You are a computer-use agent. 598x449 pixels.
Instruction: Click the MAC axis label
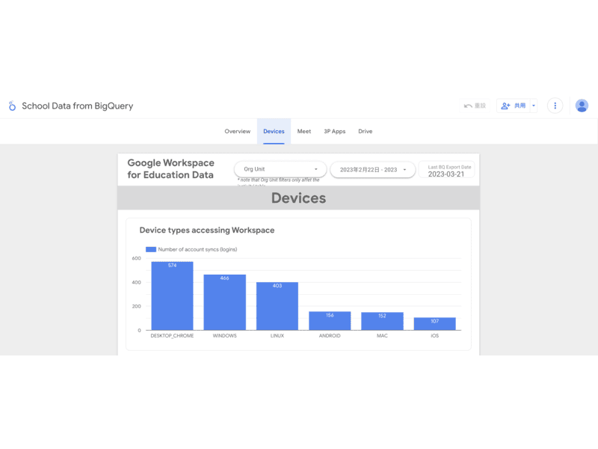coord(382,335)
